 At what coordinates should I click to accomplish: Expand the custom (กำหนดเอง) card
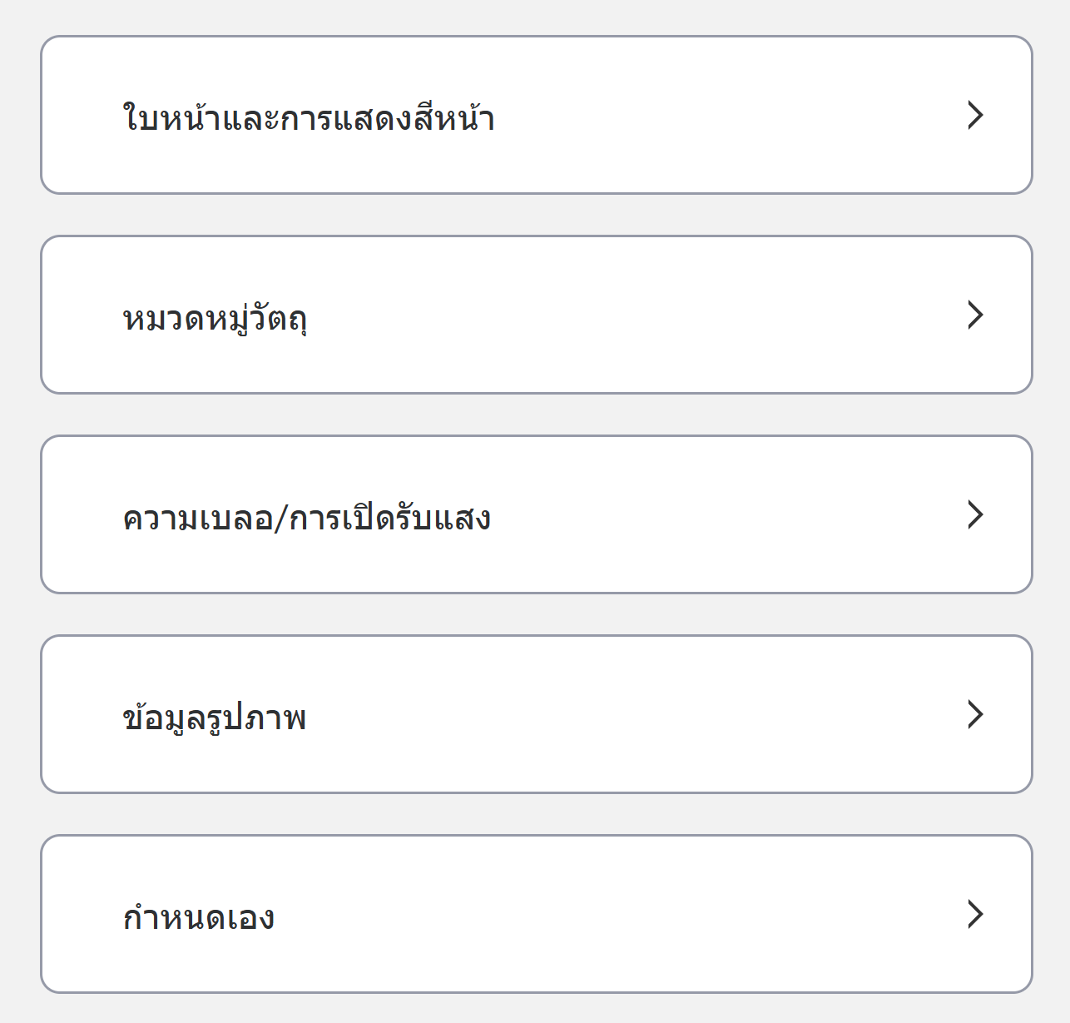(x=536, y=914)
